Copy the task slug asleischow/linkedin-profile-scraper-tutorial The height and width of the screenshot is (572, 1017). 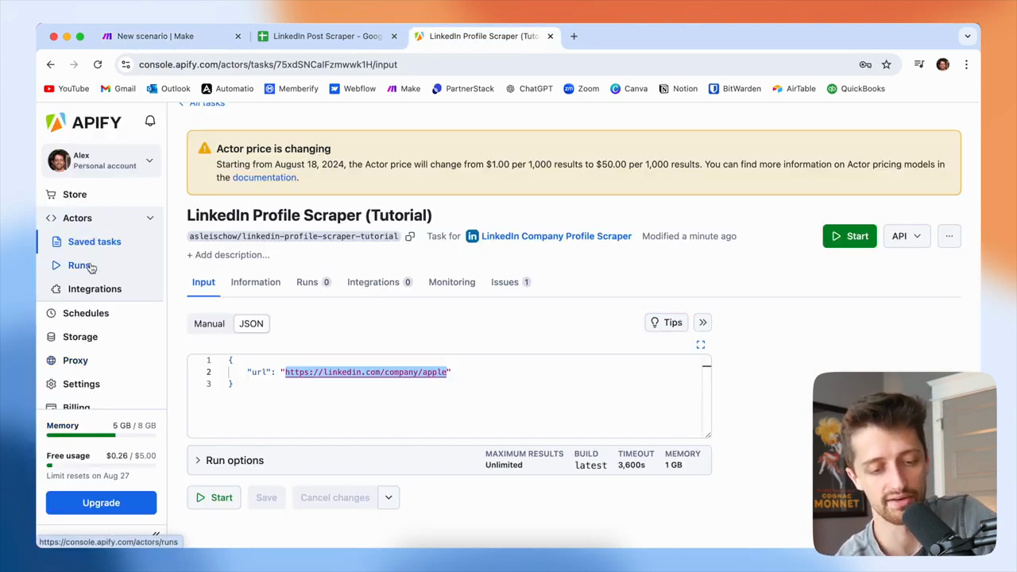(410, 236)
